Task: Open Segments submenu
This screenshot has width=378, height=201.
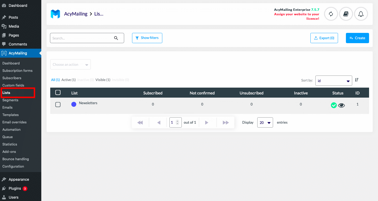Action: 10,100
